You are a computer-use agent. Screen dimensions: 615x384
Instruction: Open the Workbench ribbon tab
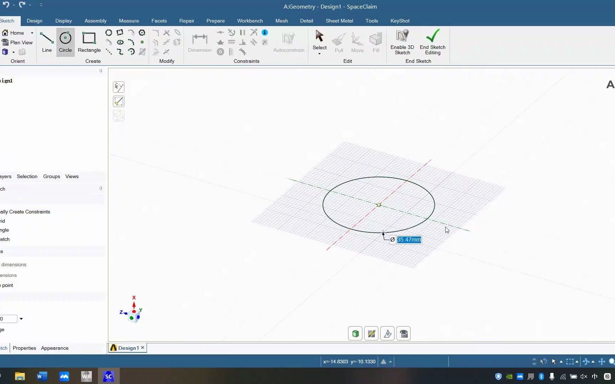coord(250,21)
